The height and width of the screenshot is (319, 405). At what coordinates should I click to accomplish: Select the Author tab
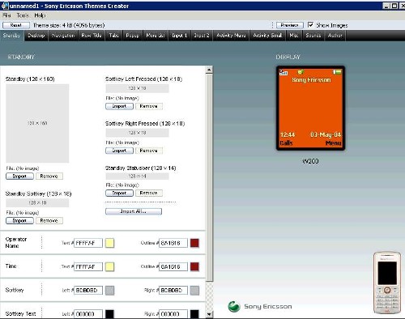[x=335, y=36]
